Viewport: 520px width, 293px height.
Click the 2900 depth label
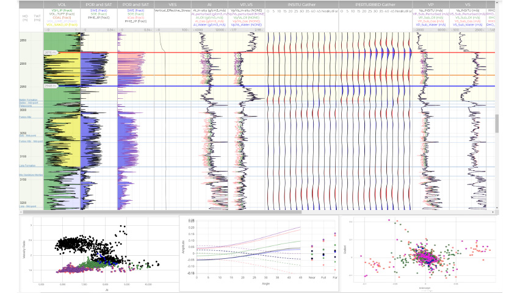[23, 63]
